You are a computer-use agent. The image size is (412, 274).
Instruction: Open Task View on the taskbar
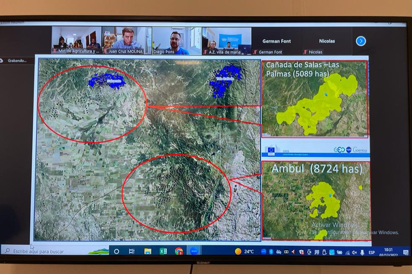tap(132, 252)
